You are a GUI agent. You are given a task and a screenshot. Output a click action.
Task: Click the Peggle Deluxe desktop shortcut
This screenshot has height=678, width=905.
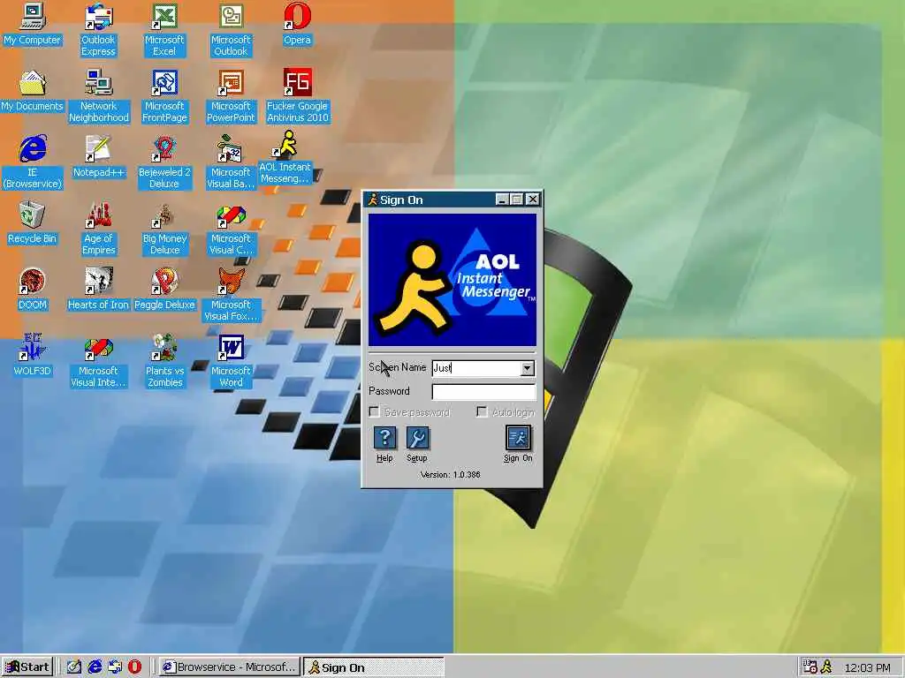click(164, 289)
